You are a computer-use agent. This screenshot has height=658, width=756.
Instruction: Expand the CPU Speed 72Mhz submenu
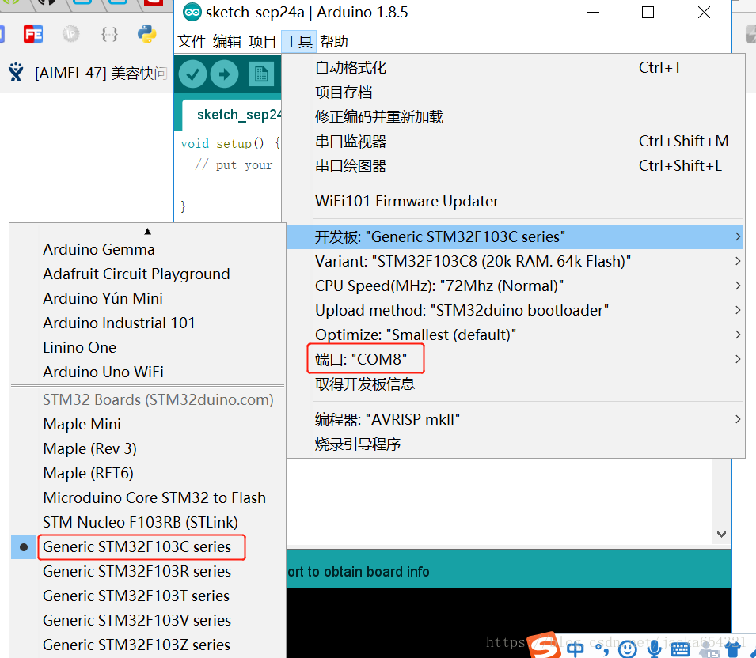(514, 286)
